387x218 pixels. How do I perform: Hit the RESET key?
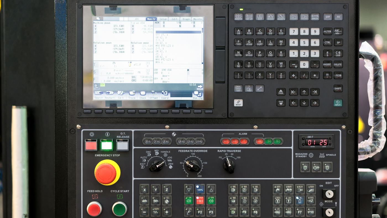click(238, 103)
